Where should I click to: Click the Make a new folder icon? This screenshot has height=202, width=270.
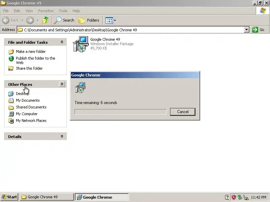(11, 52)
